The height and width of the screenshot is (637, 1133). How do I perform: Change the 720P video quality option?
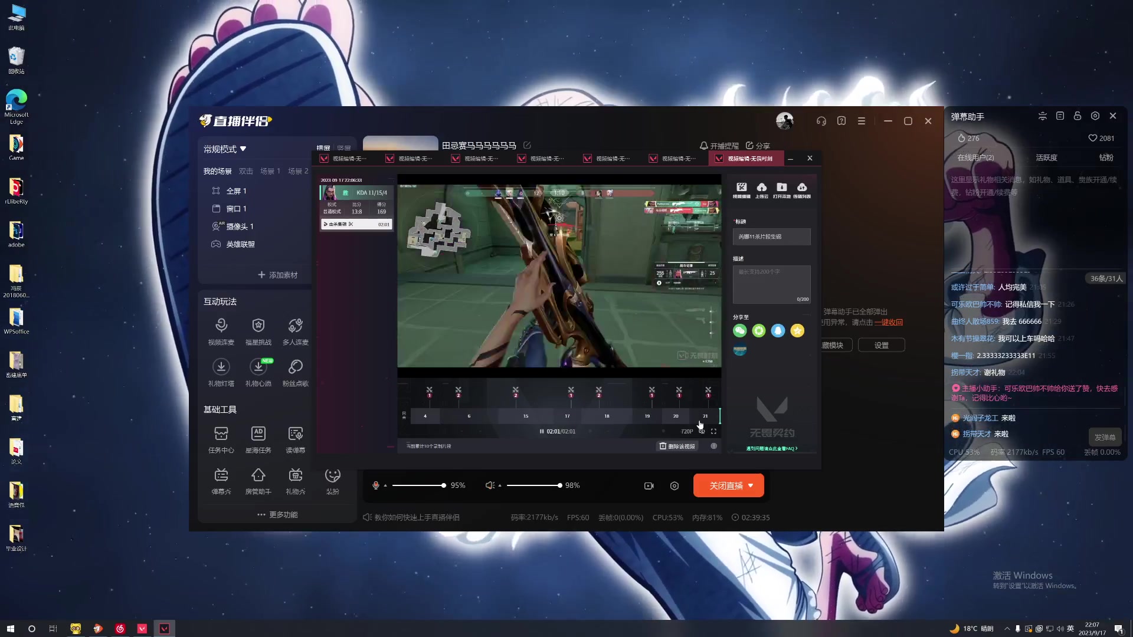687,431
